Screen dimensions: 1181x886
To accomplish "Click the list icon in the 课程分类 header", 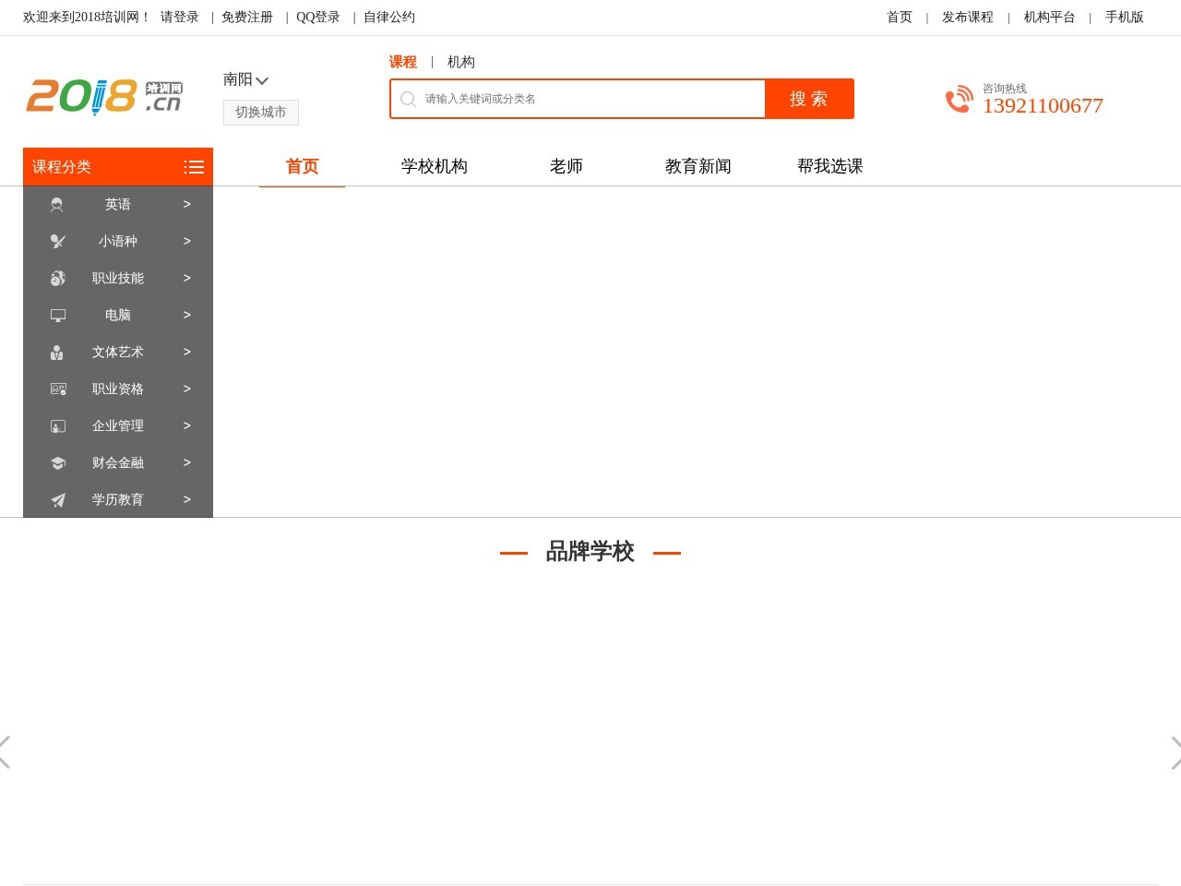I will 194,167.
